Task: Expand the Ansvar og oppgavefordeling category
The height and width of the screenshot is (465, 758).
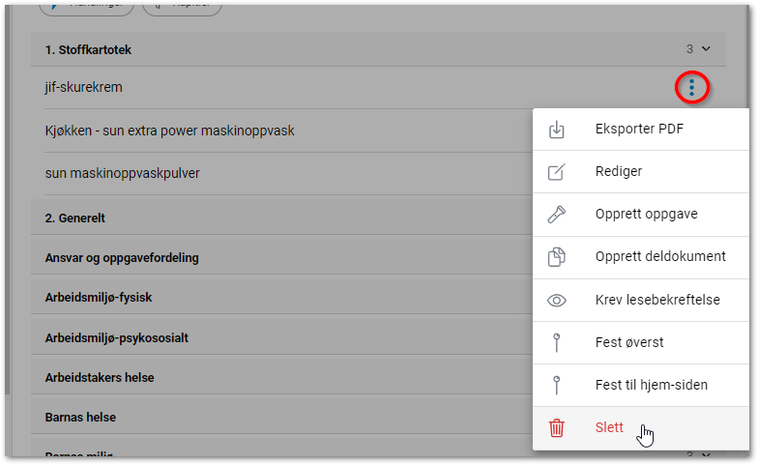Action: 122,258
